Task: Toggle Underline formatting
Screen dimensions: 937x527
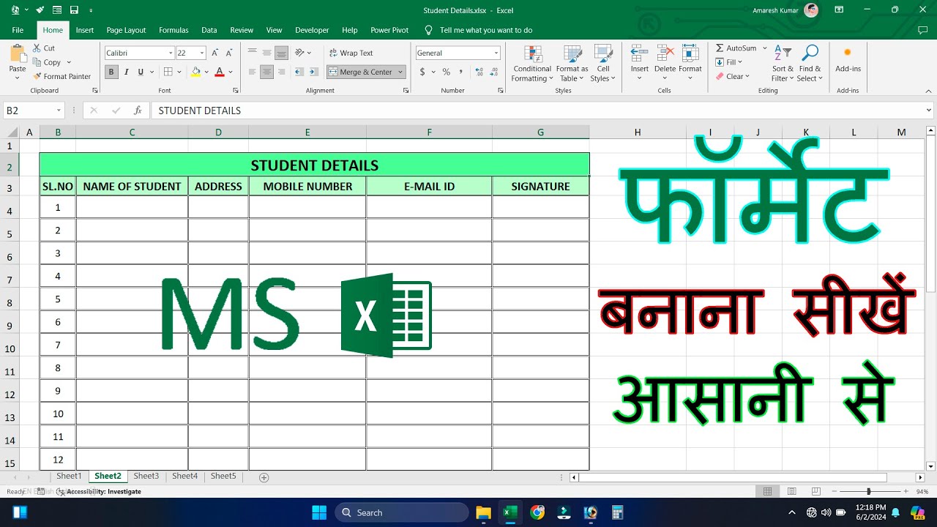Action: pos(141,72)
